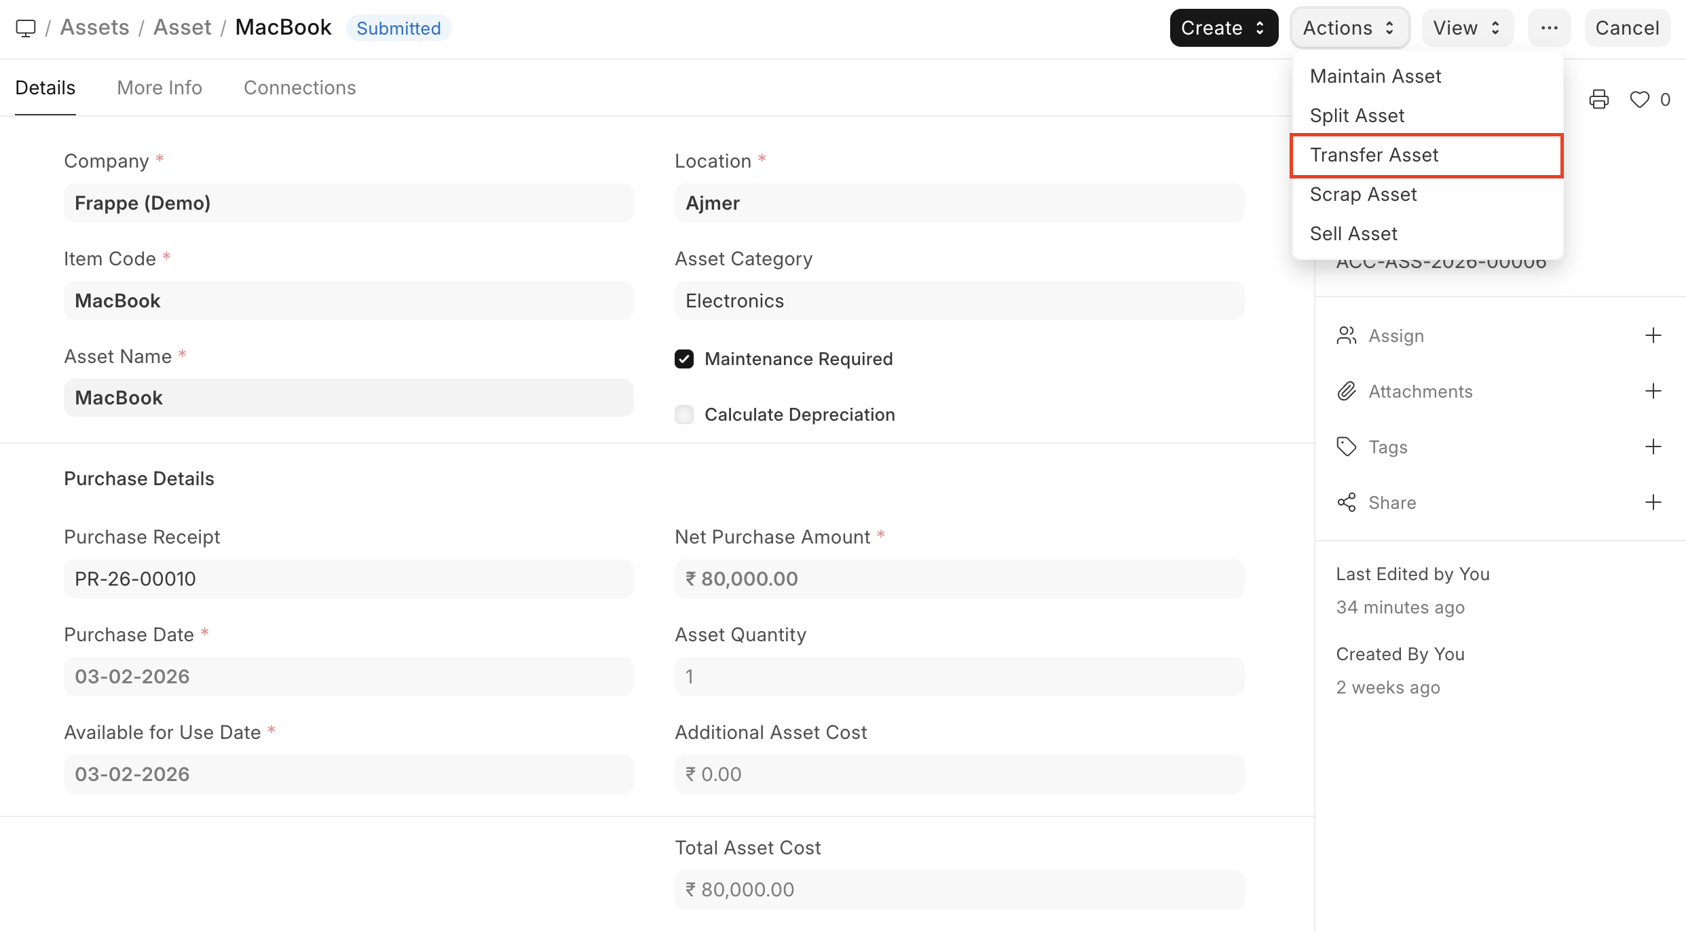Like the document with the heart icon
This screenshot has width=1686, height=931.
pyautogui.click(x=1640, y=100)
